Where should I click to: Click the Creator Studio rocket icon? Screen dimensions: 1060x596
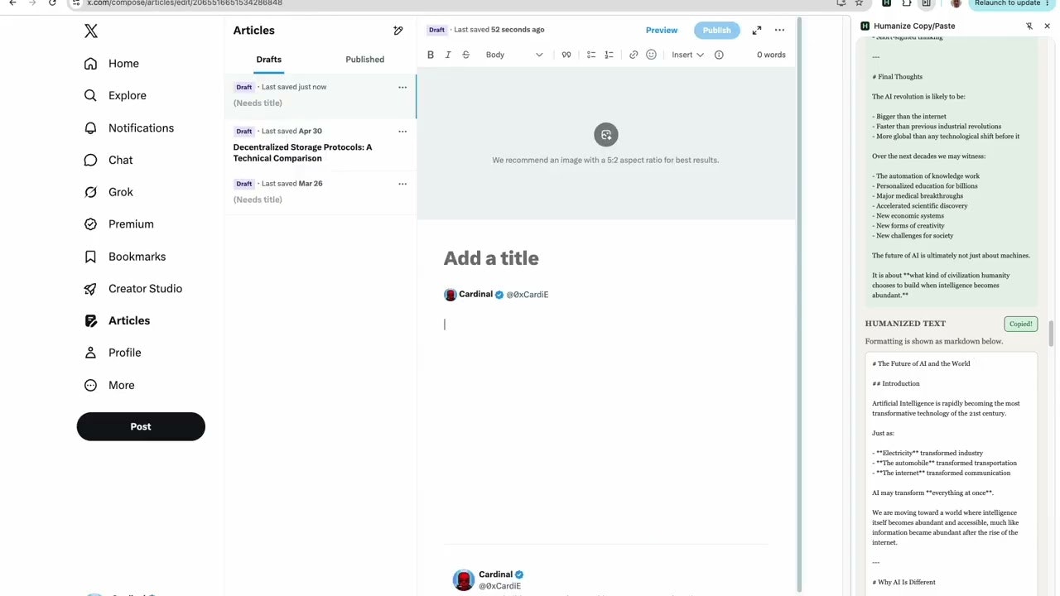(91, 289)
